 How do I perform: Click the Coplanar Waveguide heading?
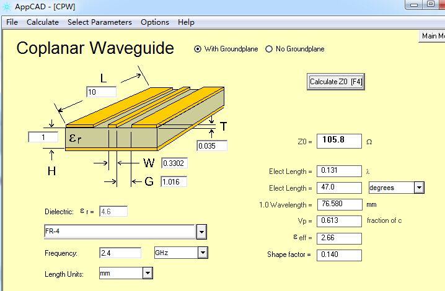[95, 48]
